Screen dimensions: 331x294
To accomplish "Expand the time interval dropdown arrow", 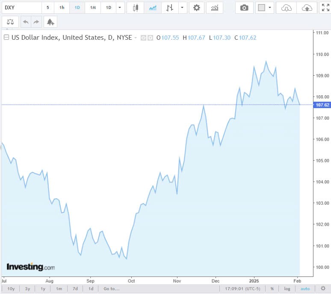I will [x=120, y=8].
